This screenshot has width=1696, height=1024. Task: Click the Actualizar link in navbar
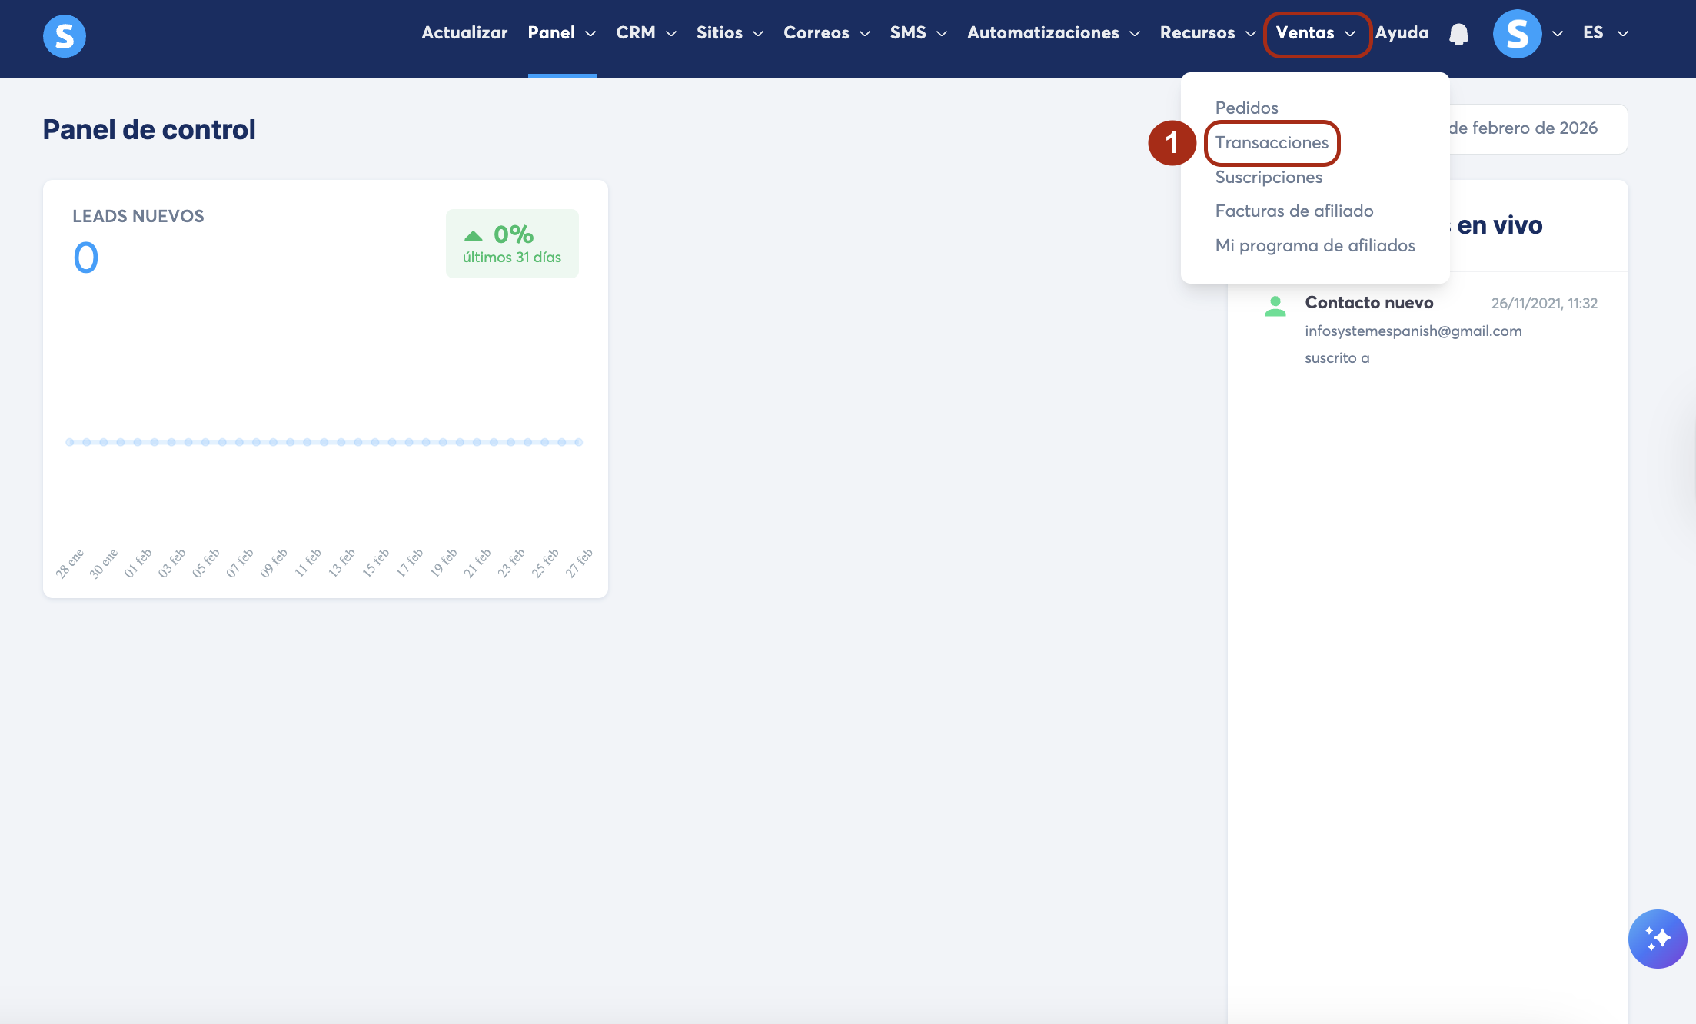point(464,33)
